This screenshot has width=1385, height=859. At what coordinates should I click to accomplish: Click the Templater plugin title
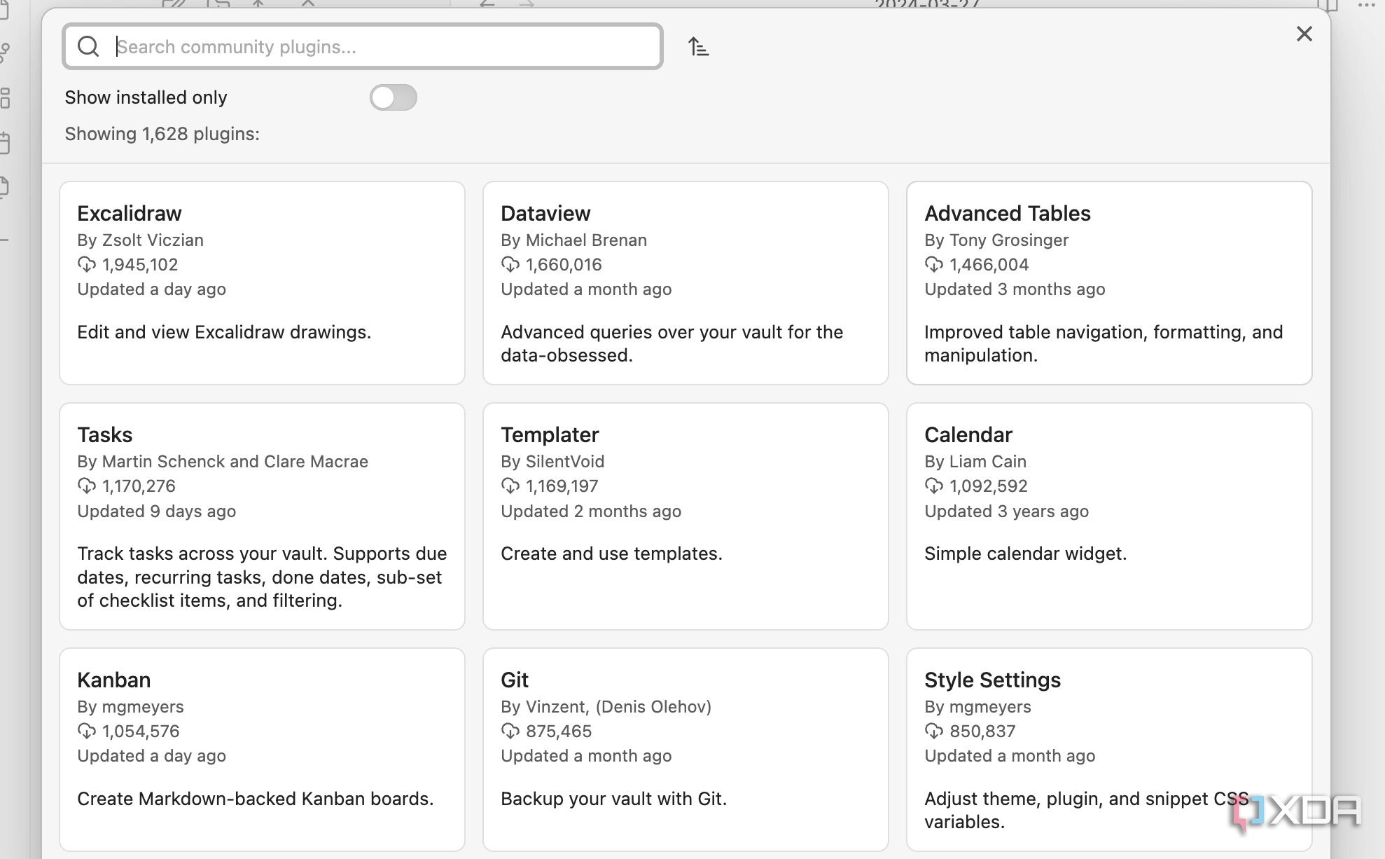point(550,435)
